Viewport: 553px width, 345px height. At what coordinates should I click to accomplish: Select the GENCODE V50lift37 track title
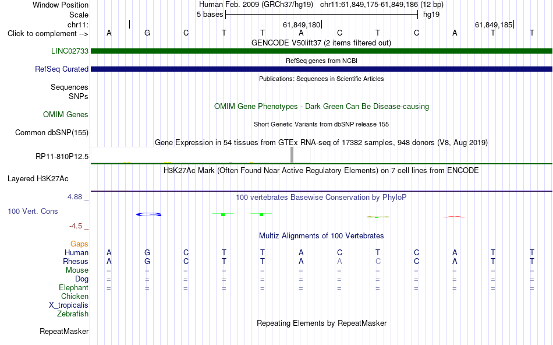(x=321, y=43)
